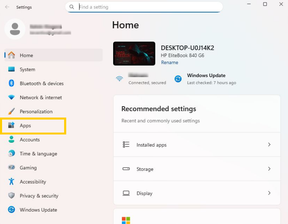Click the Rename link
This screenshot has height=224, width=288.
[170, 63]
